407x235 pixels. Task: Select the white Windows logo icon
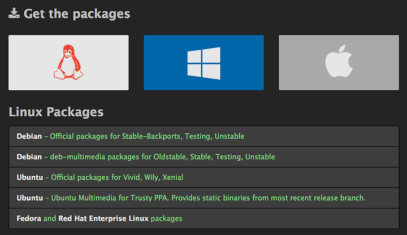tap(203, 63)
